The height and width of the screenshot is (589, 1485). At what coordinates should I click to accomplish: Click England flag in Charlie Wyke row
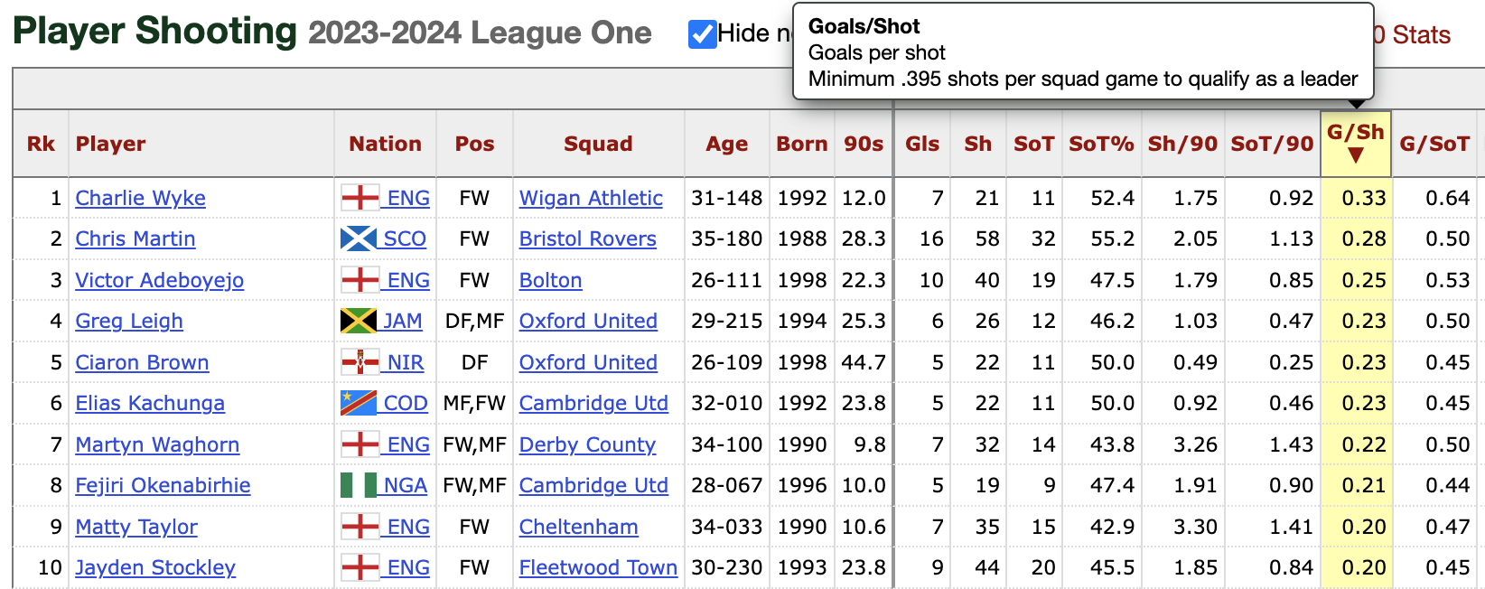point(360,198)
